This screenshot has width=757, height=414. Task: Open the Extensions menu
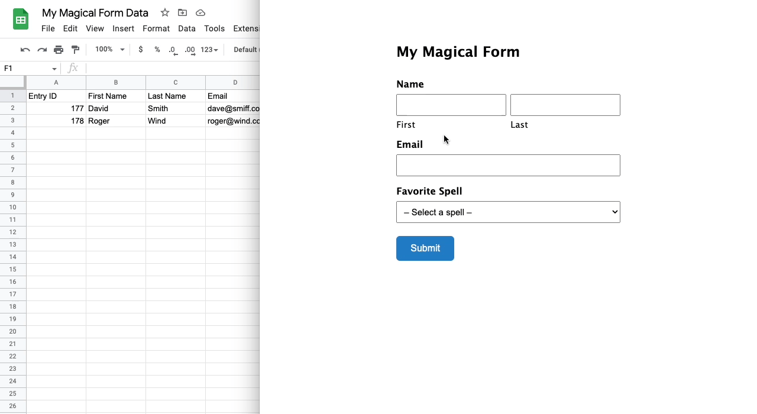246,28
